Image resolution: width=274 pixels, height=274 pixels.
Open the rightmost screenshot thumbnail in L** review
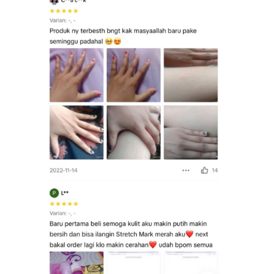pos(191,263)
